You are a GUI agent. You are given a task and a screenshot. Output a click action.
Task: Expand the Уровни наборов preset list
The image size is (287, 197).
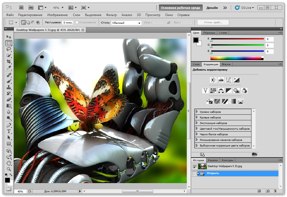197,112
